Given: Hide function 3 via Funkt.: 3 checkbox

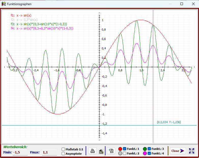Looking at the screenshot, I should click(x=149, y=149).
